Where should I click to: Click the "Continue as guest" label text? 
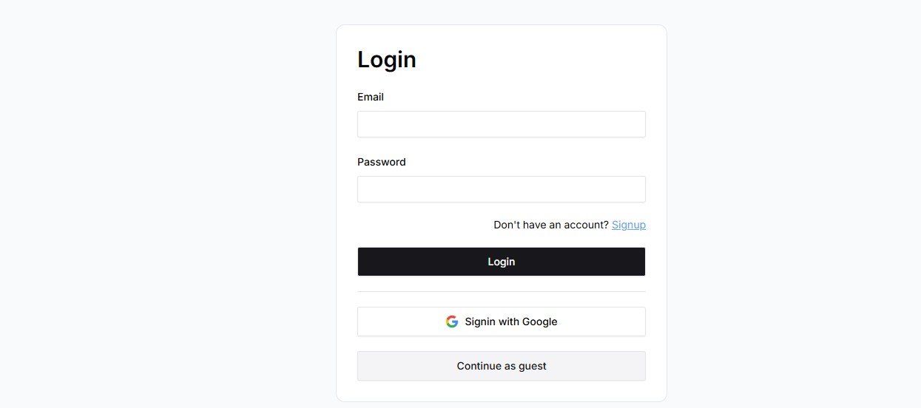(502, 366)
